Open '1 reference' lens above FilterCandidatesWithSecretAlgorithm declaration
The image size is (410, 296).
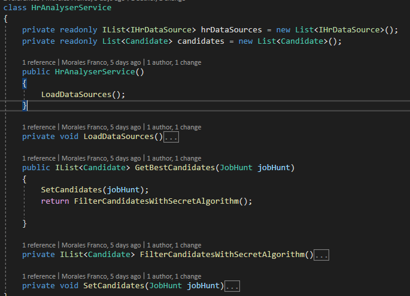(x=39, y=245)
